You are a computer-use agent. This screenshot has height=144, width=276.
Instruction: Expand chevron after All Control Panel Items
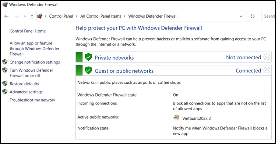click(x=125, y=16)
